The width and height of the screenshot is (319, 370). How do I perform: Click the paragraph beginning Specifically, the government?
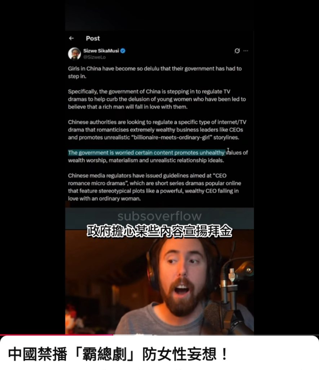click(x=157, y=99)
